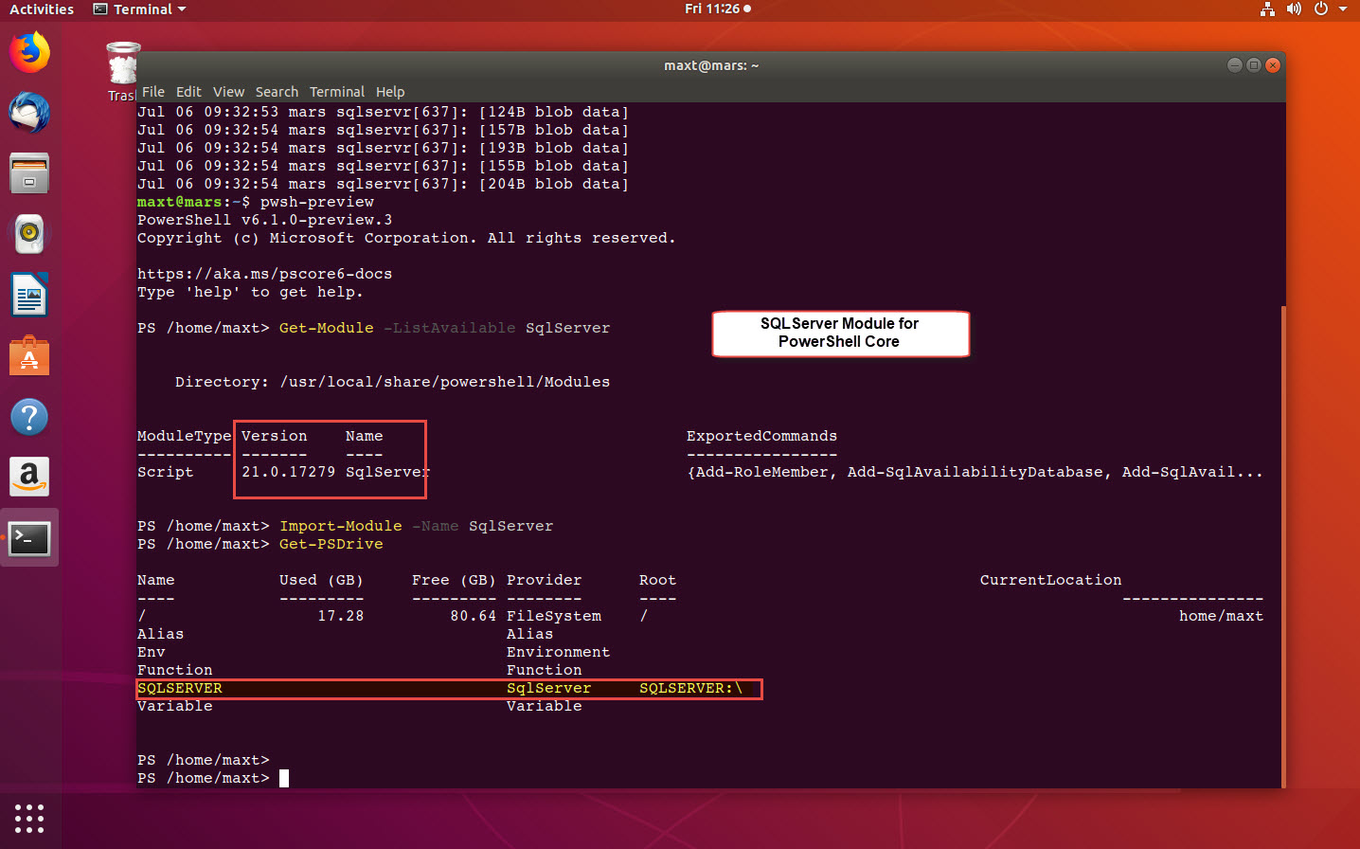The width and height of the screenshot is (1360, 849).
Task: Click the https://aka.ms/pscore6-docs URL
Action: [264, 274]
